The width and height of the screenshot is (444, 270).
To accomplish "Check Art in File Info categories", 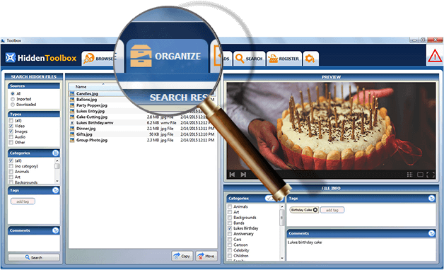I will pyautogui.click(x=230, y=212).
